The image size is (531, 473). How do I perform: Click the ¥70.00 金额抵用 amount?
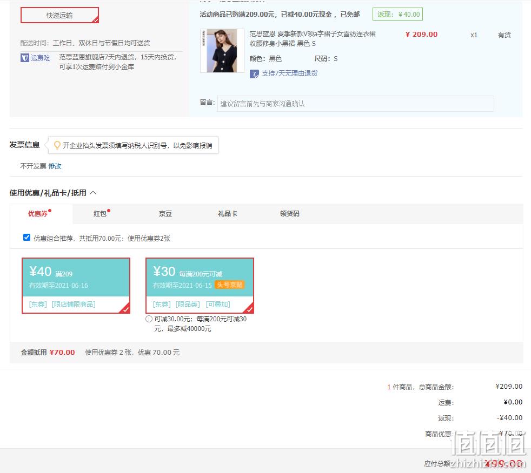click(x=62, y=352)
